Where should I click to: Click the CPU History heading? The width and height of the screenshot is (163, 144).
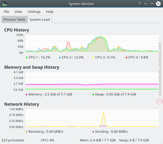[x=17, y=30]
